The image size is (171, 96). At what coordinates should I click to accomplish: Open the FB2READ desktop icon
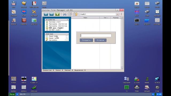tap(24, 22)
